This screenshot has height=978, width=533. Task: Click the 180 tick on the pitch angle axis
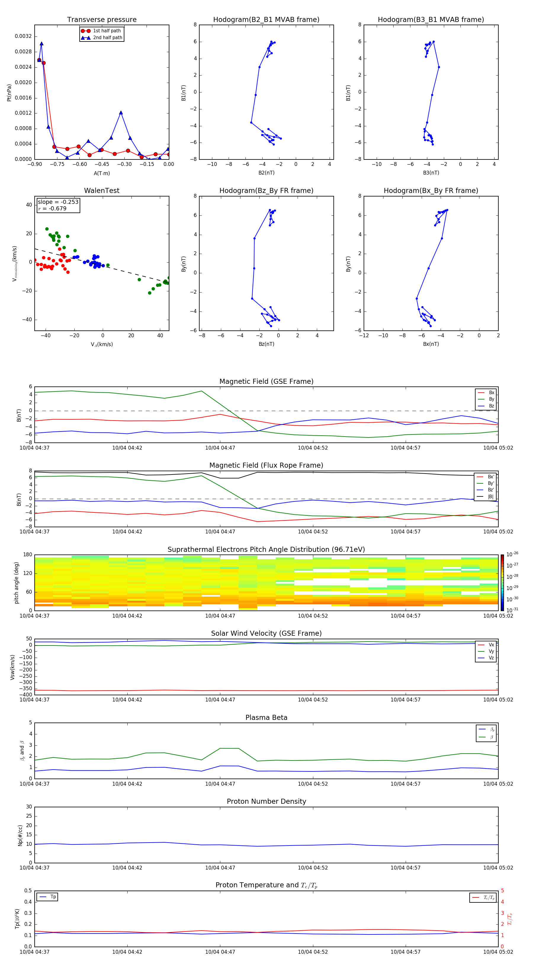28,555
